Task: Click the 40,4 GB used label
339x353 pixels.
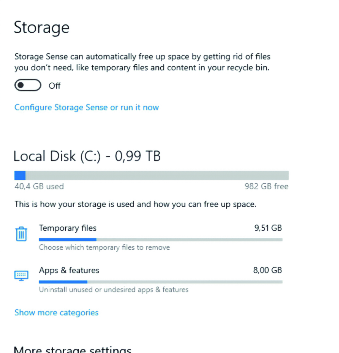Action: coord(39,187)
